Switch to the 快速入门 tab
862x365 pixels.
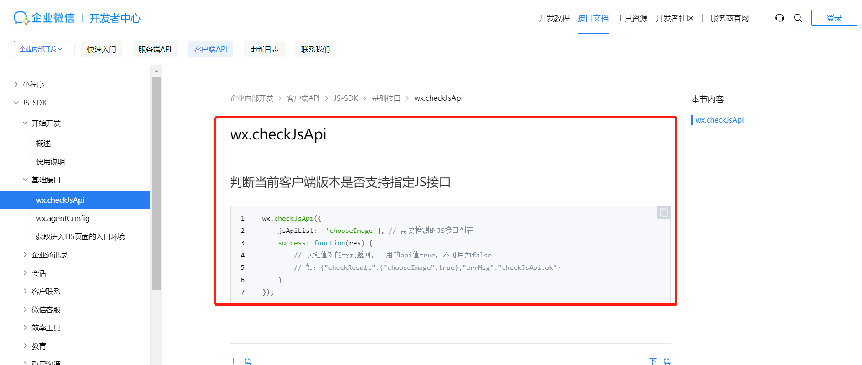point(102,49)
